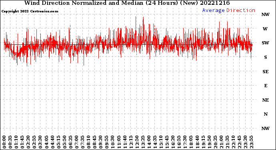Click the '23:55' time axis label
This screenshot has width=276, height=150.
251,142
